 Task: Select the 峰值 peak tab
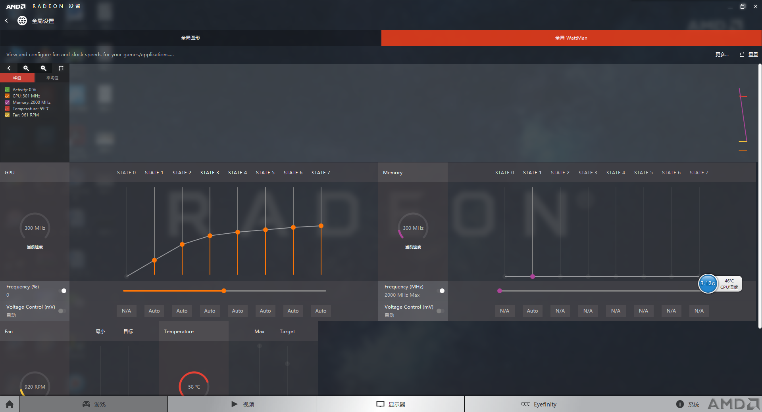coord(17,78)
